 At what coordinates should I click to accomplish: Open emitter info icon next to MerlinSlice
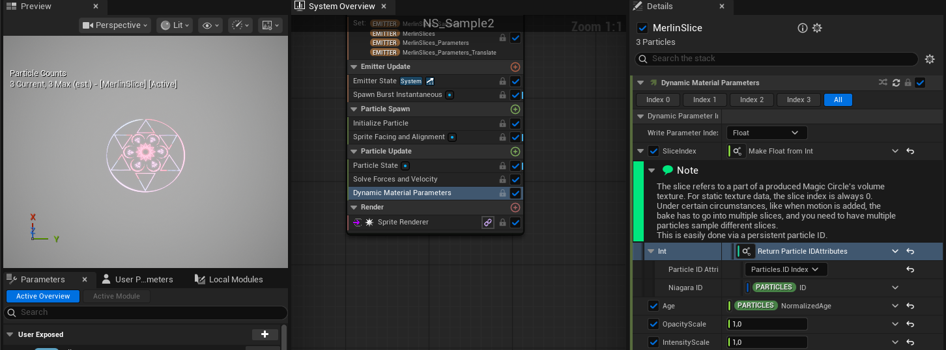click(x=803, y=28)
